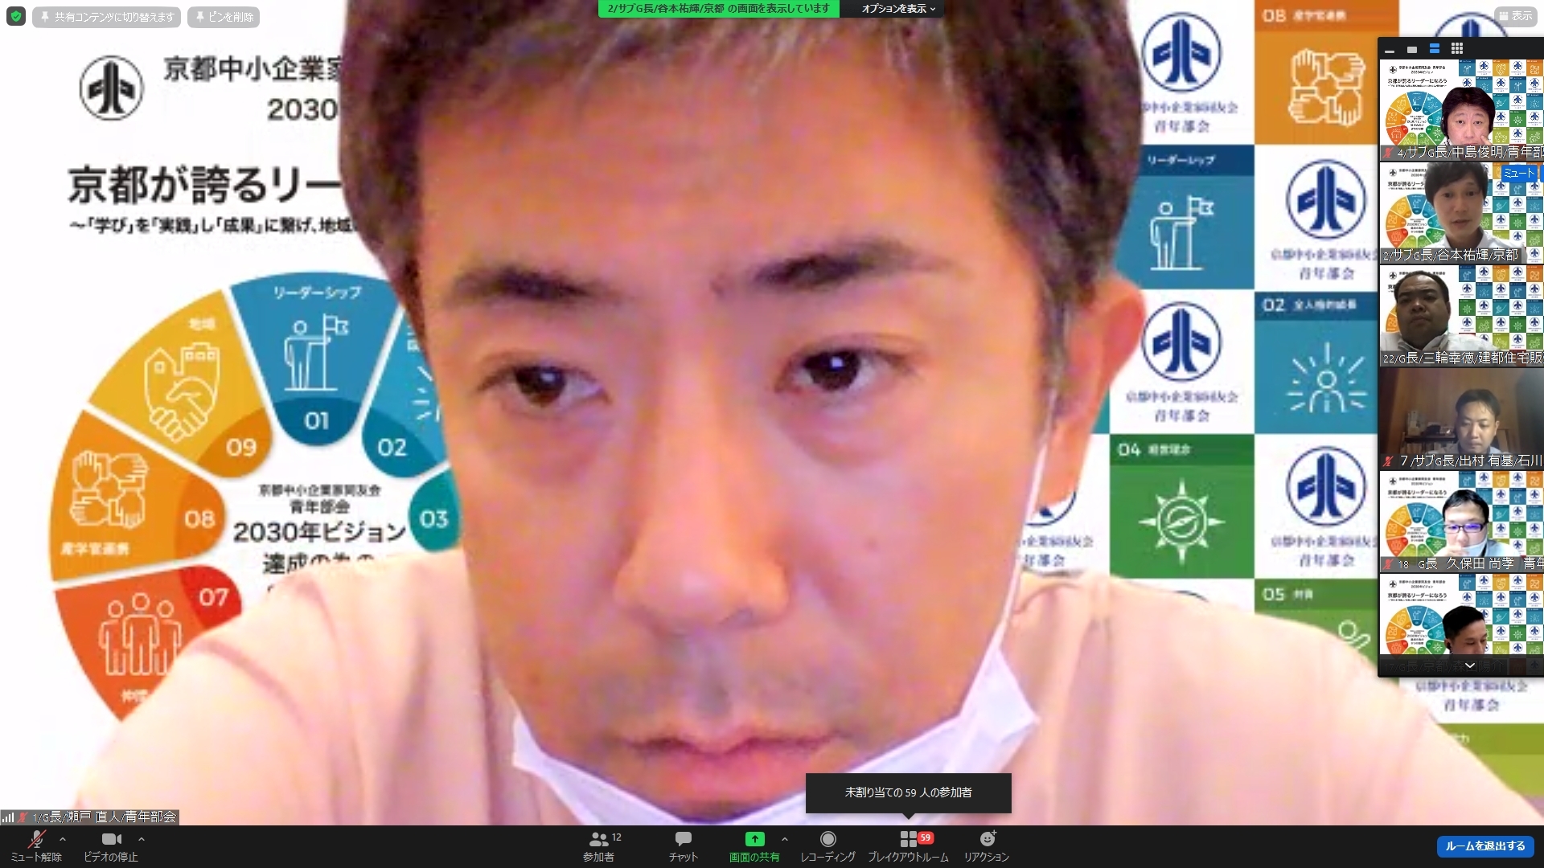The width and height of the screenshot is (1544, 868).
Task: Mute 谷本祐輝 with the blue Mute button
Action: (1518, 173)
